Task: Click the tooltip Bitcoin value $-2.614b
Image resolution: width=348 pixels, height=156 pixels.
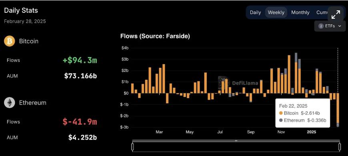Action: point(310,113)
